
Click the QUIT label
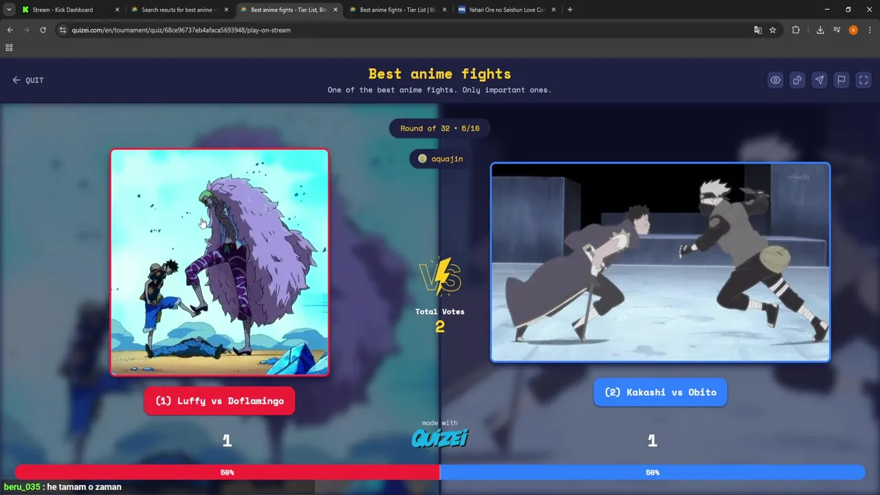pyautogui.click(x=34, y=80)
